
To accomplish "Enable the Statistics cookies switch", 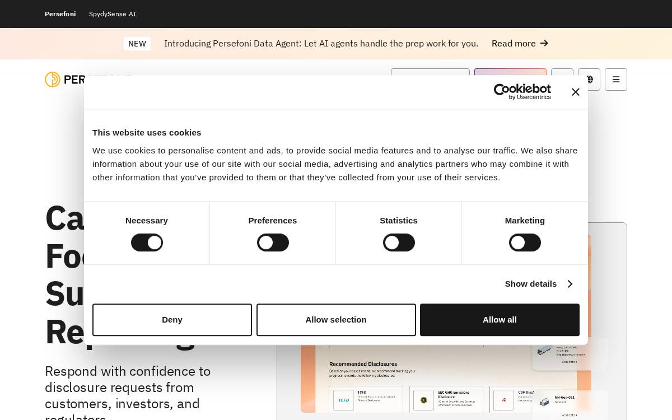I will pos(399,242).
